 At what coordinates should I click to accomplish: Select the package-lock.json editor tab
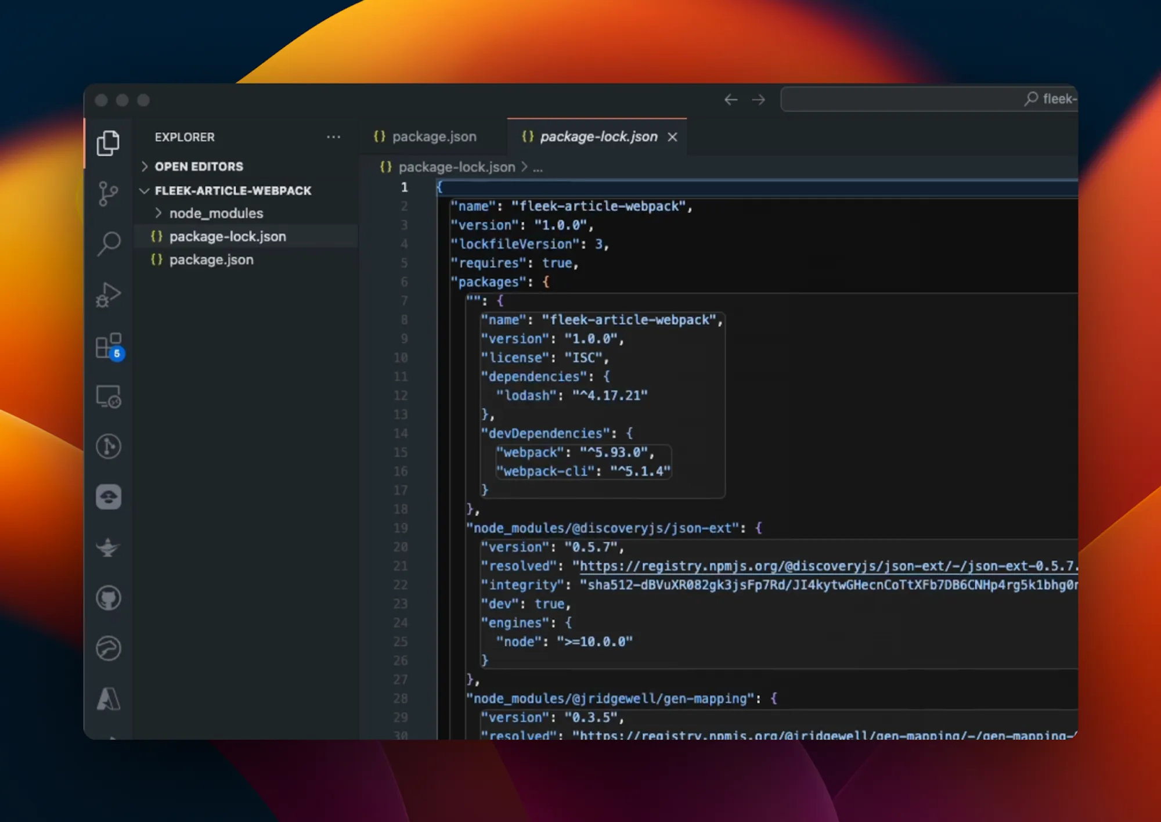(598, 137)
